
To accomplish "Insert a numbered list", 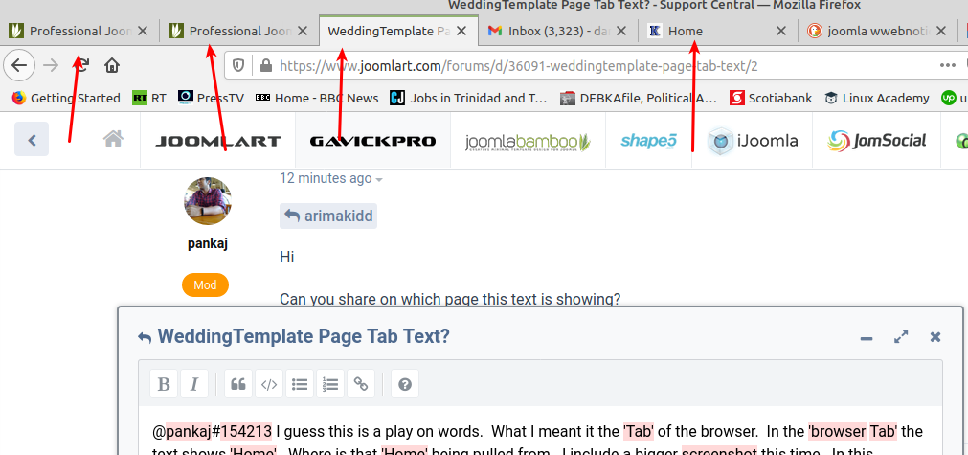I will (x=330, y=383).
